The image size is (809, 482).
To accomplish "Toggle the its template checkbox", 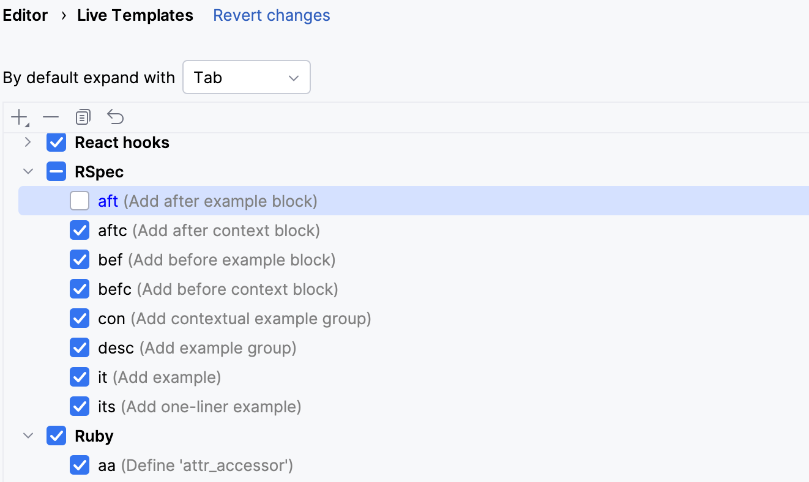I will 80,406.
